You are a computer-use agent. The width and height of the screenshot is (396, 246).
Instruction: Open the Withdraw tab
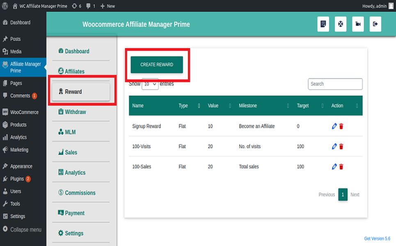[76, 112]
